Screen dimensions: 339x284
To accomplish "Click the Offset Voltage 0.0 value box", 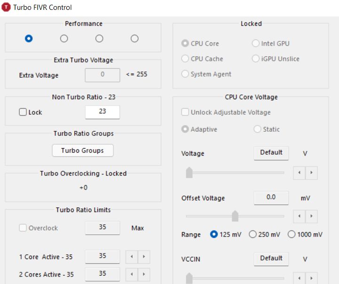I will pos(271,197).
